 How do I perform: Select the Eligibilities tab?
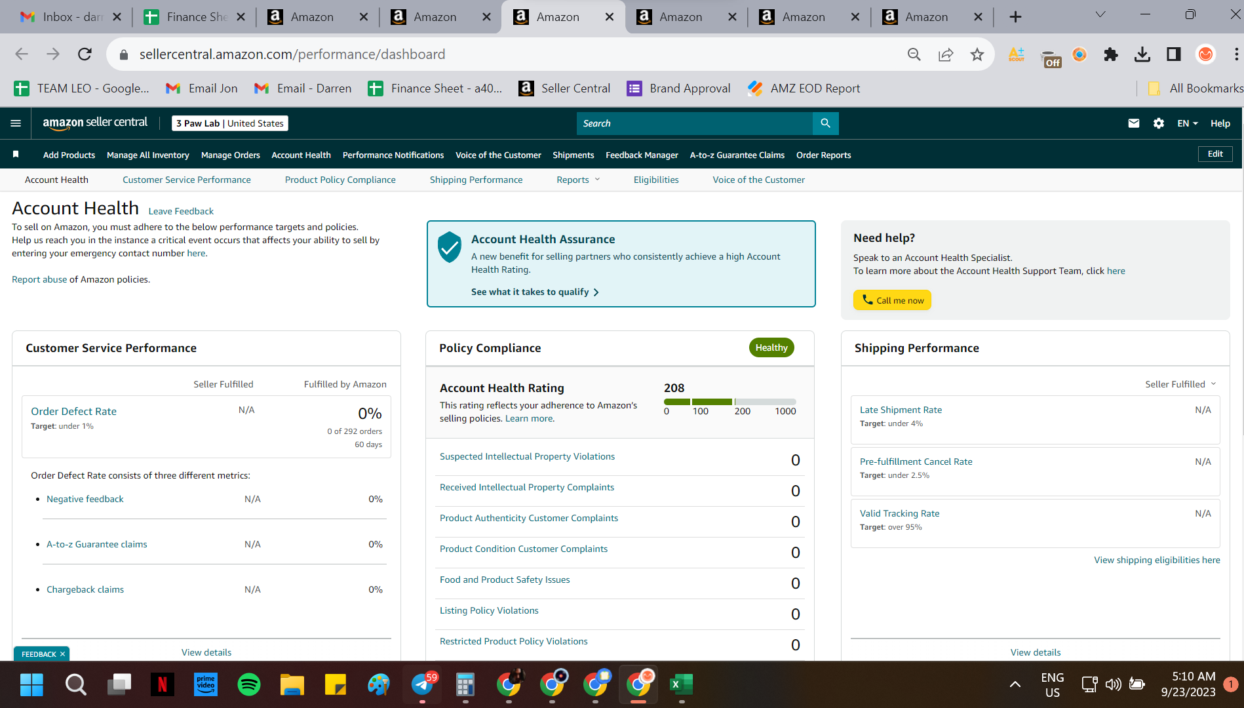click(x=656, y=180)
